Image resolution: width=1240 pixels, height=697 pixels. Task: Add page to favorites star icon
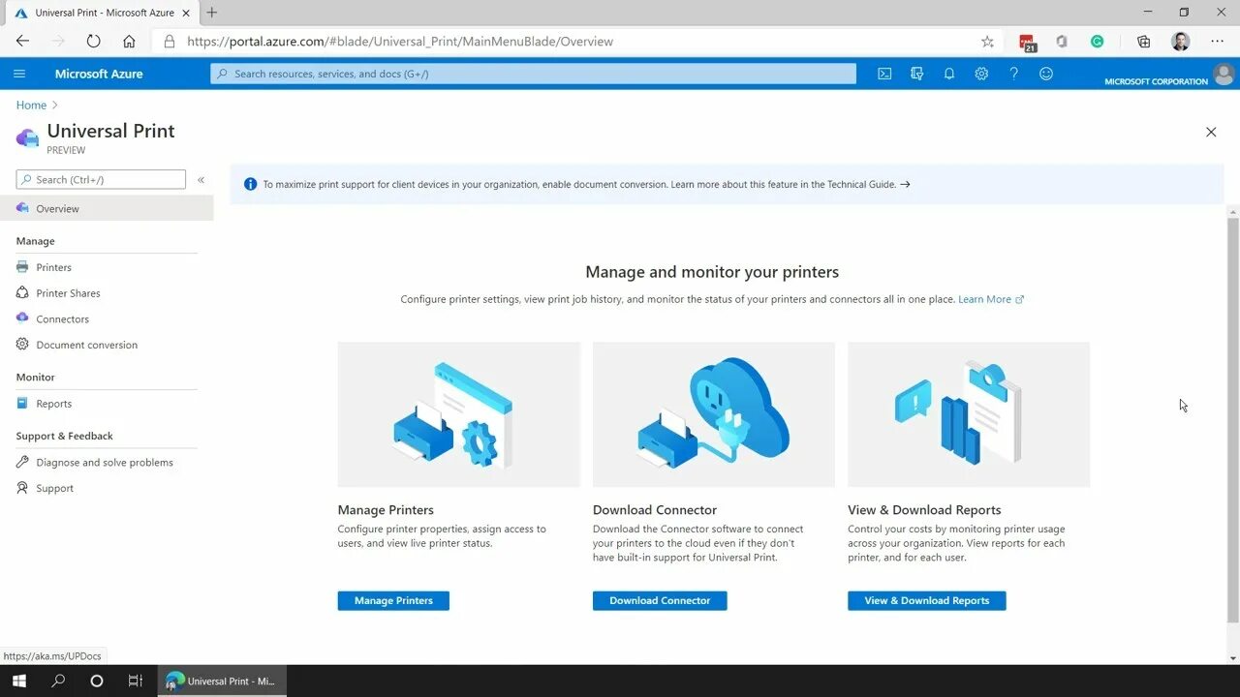point(987,42)
